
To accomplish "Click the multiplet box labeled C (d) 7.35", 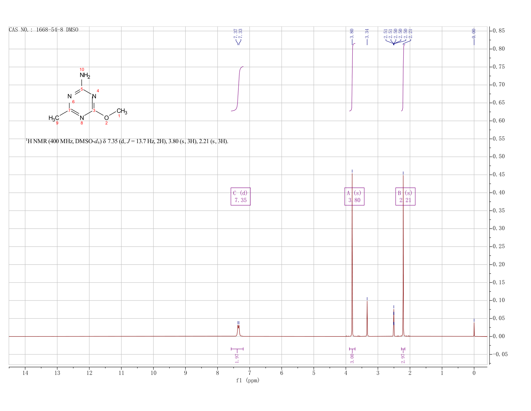I will (241, 196).
